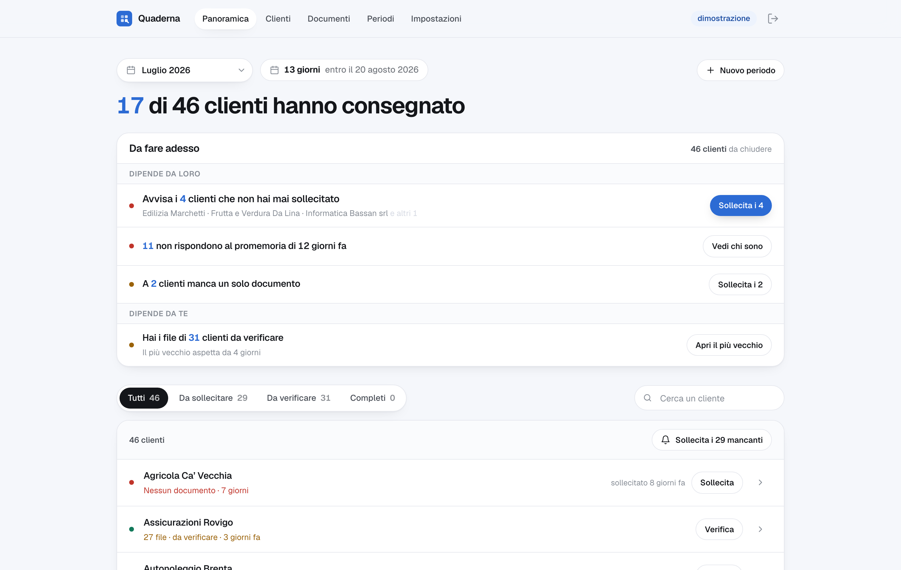Screen dimensions: 901x570
Task: Click the Assicurazioni Rovigo client name
Action: [188, 522]
